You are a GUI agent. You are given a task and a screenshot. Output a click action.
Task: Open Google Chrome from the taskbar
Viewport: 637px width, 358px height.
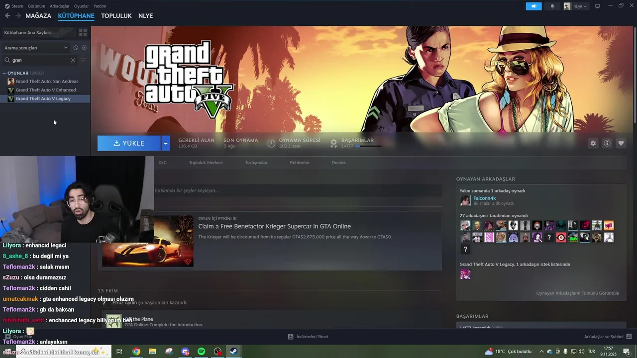136,352
